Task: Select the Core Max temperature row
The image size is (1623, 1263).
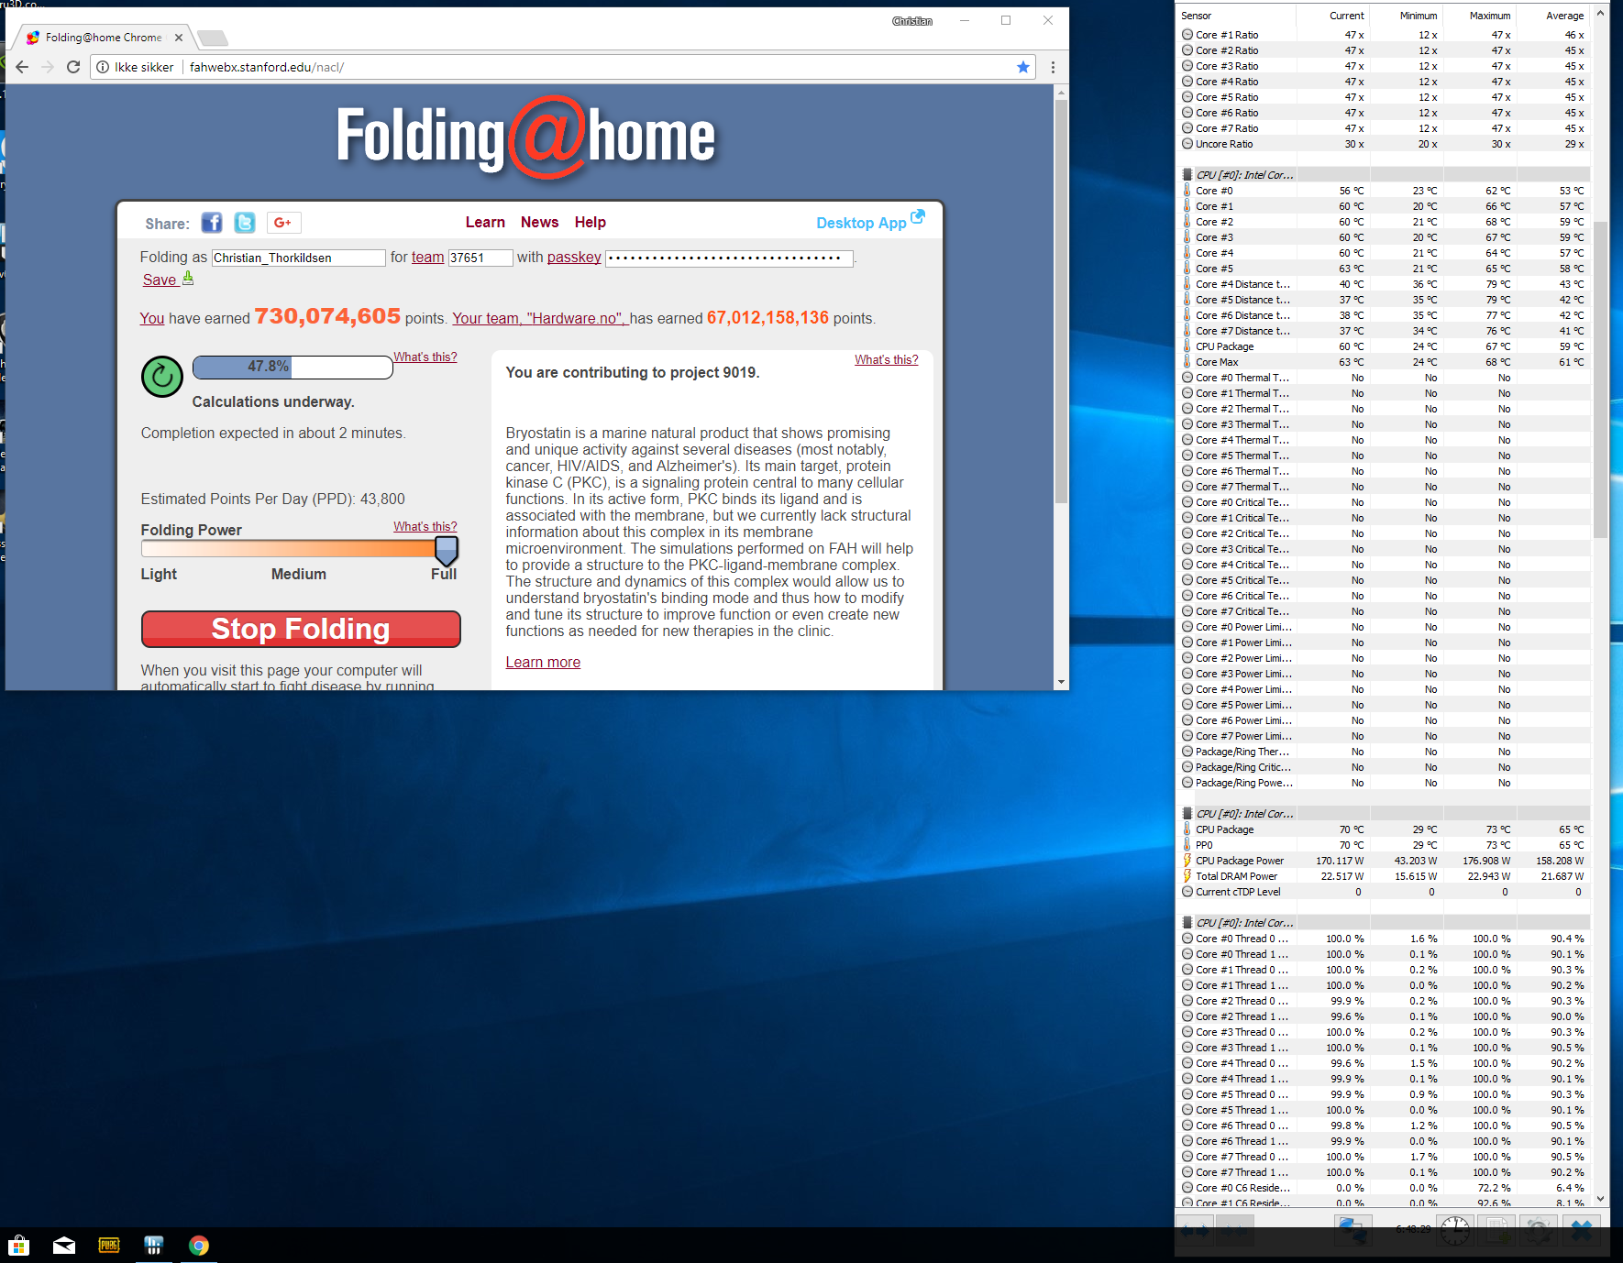Action: 1385,362
